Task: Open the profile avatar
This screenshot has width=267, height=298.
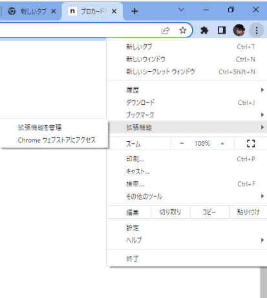Action: pos(239,30)
